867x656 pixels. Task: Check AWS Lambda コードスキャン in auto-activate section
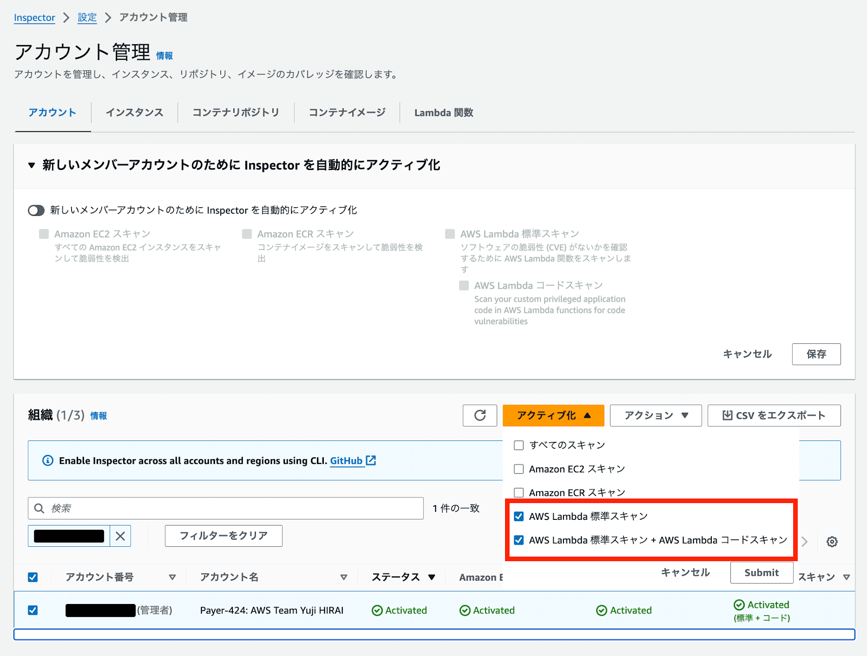[464, 286]
